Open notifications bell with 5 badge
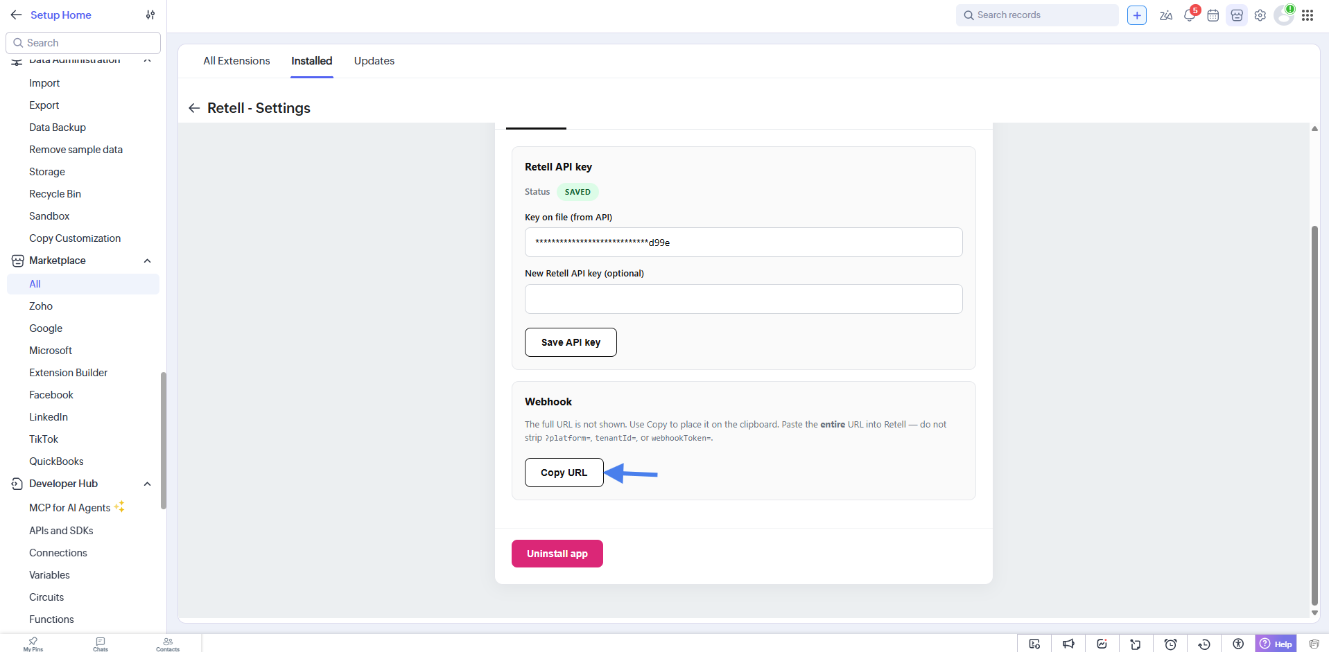 point(1190,15)
